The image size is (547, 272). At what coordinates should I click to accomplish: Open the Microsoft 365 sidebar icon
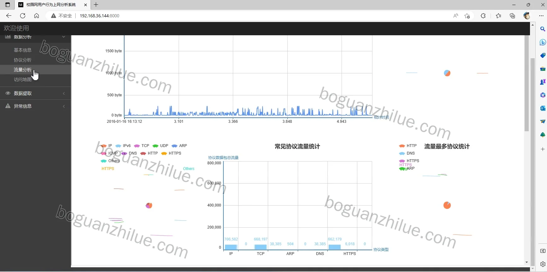pos(543,95)
